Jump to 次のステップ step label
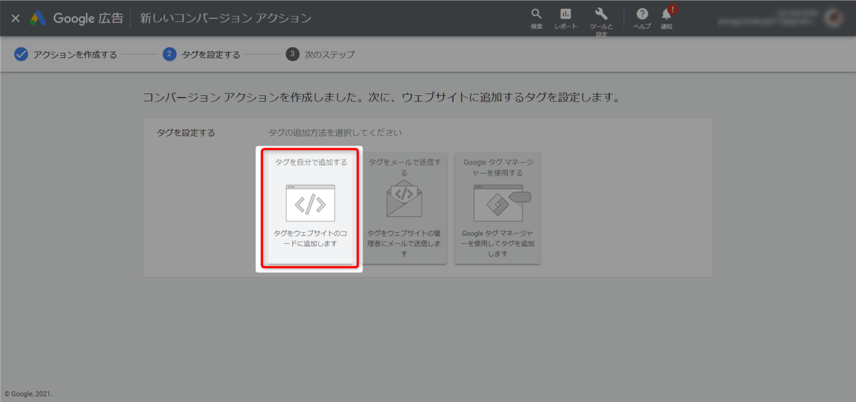The width and height of the screenshot is (856, 402). (x=329, y=55)
